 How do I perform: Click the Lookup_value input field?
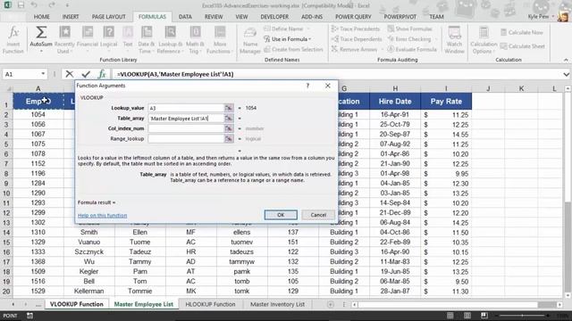point(186,108)
